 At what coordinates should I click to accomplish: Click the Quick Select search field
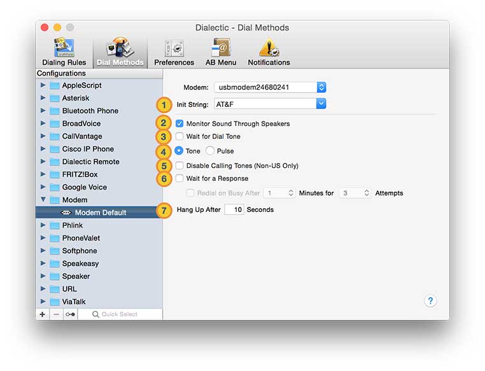coord(120,314)
